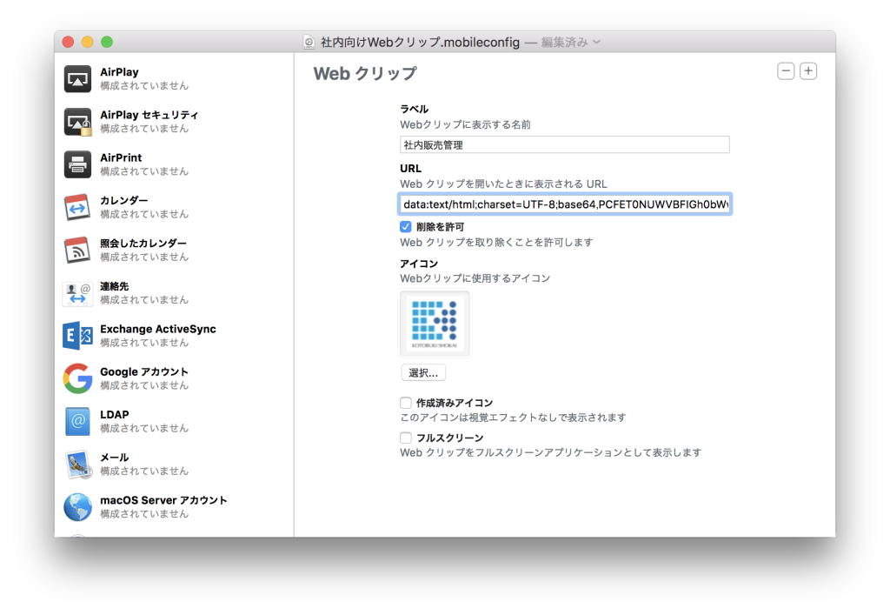Select Exchange ActiveSync label in sidebar

pos(158,329)
